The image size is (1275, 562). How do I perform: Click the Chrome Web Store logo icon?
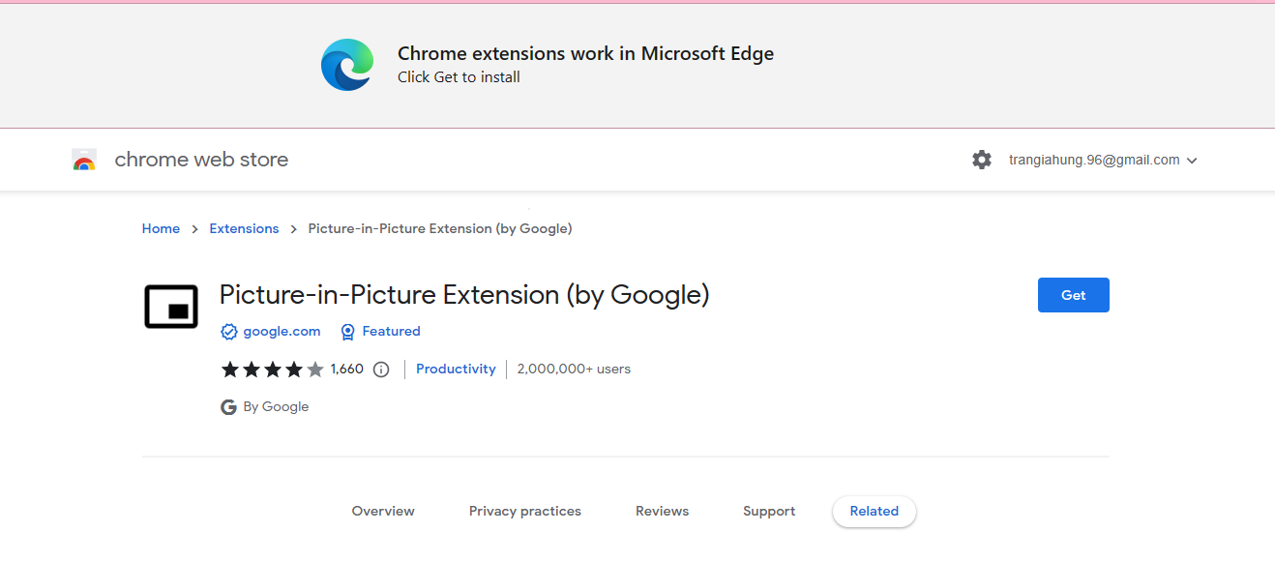84,161
